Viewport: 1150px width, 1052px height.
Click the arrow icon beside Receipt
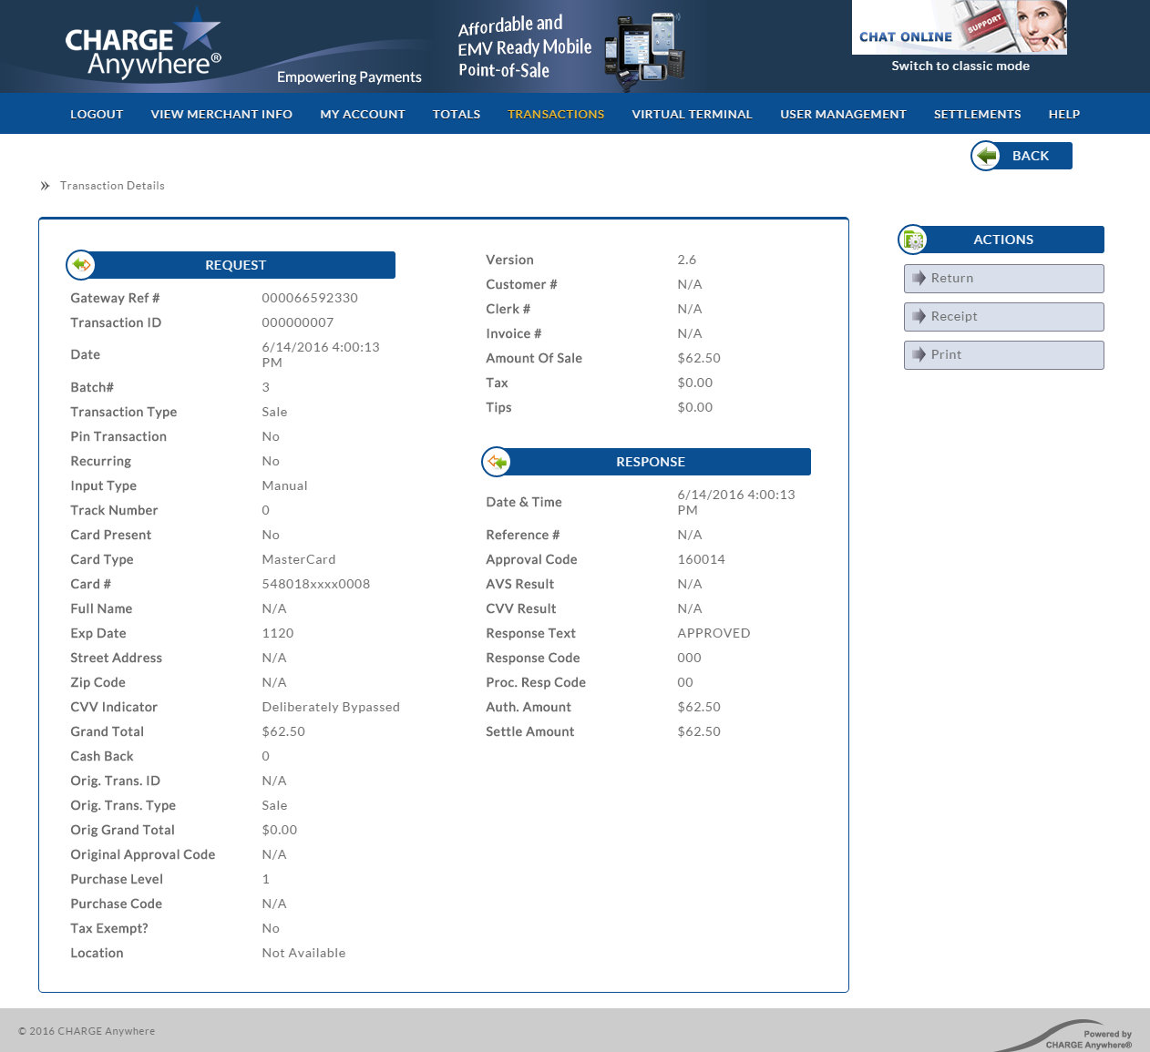click(919, 316)
